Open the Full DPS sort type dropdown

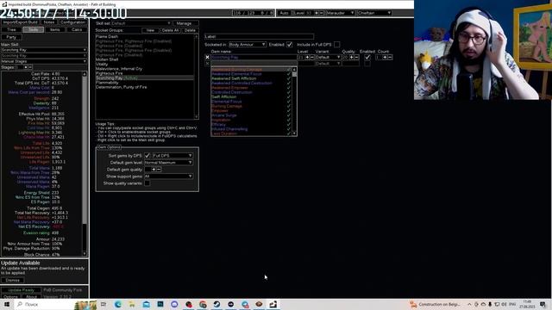click(172, 155)
